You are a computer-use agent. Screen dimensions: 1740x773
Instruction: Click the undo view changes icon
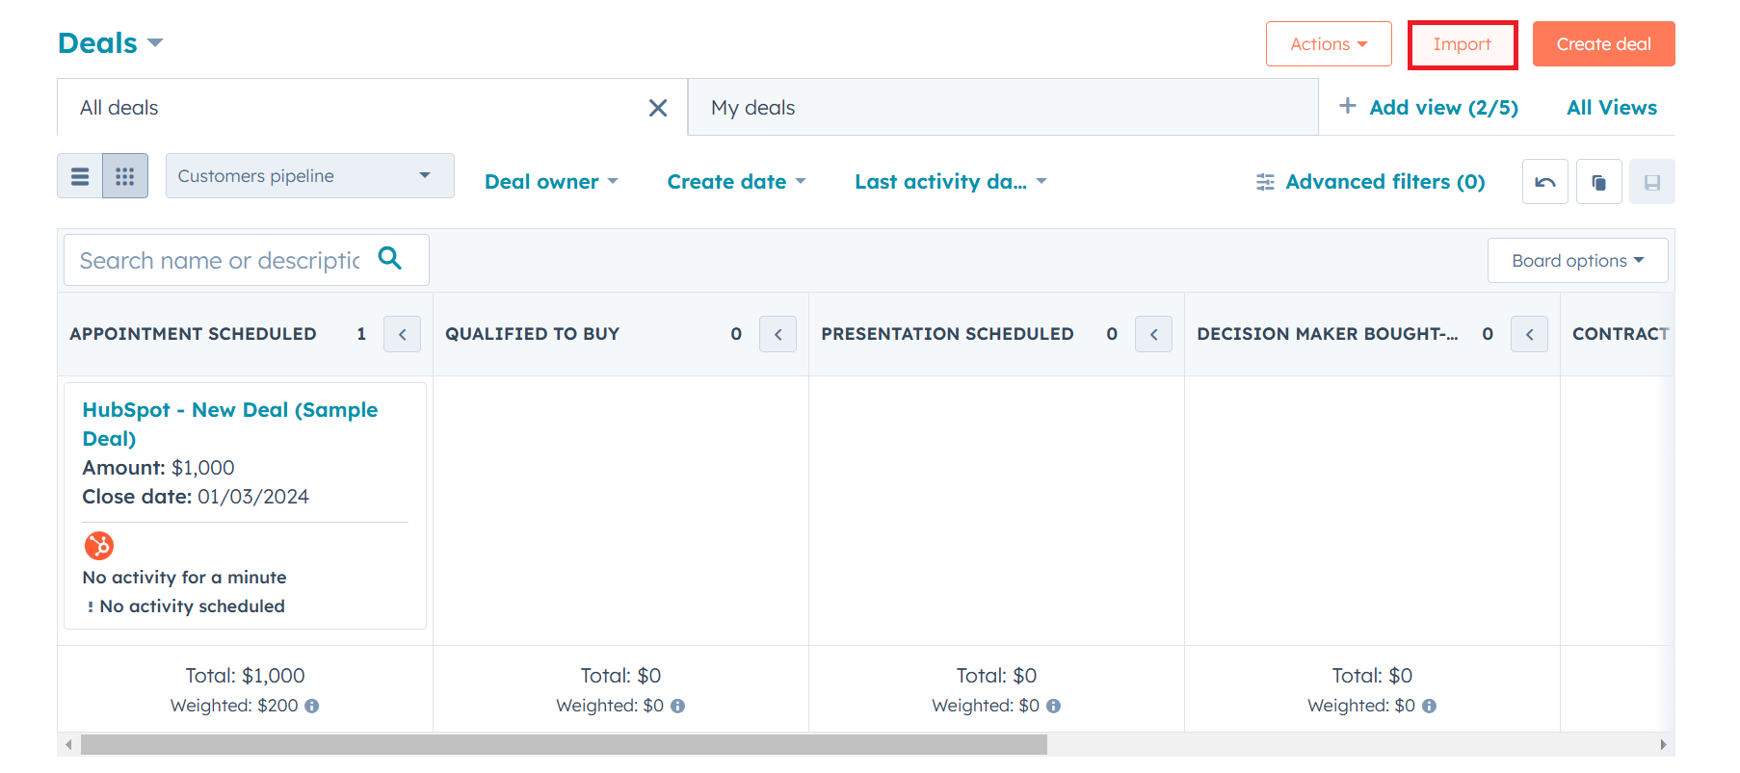[x=1545, y=182]
